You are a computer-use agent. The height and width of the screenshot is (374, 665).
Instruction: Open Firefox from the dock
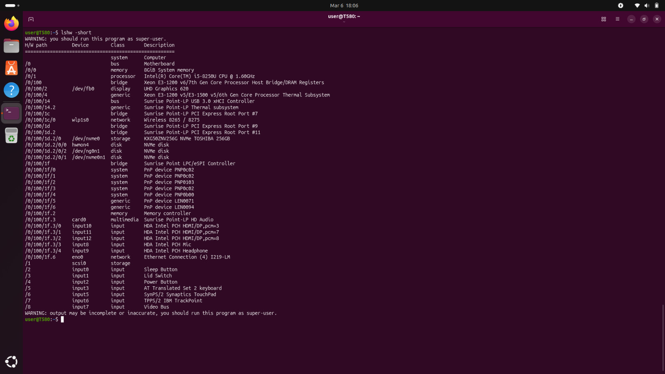tap(12, 23)
